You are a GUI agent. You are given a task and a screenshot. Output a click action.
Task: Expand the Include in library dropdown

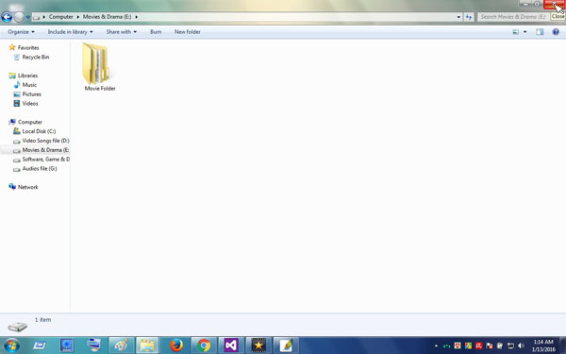coord(70,32)
